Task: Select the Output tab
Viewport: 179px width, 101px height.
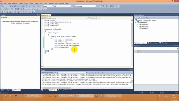Action: [53, 90]
